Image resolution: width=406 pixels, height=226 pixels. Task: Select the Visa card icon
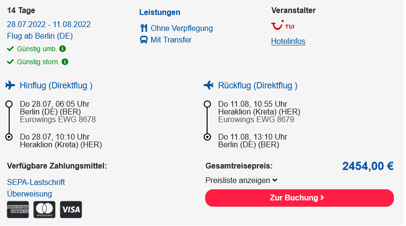click(71, 210)
